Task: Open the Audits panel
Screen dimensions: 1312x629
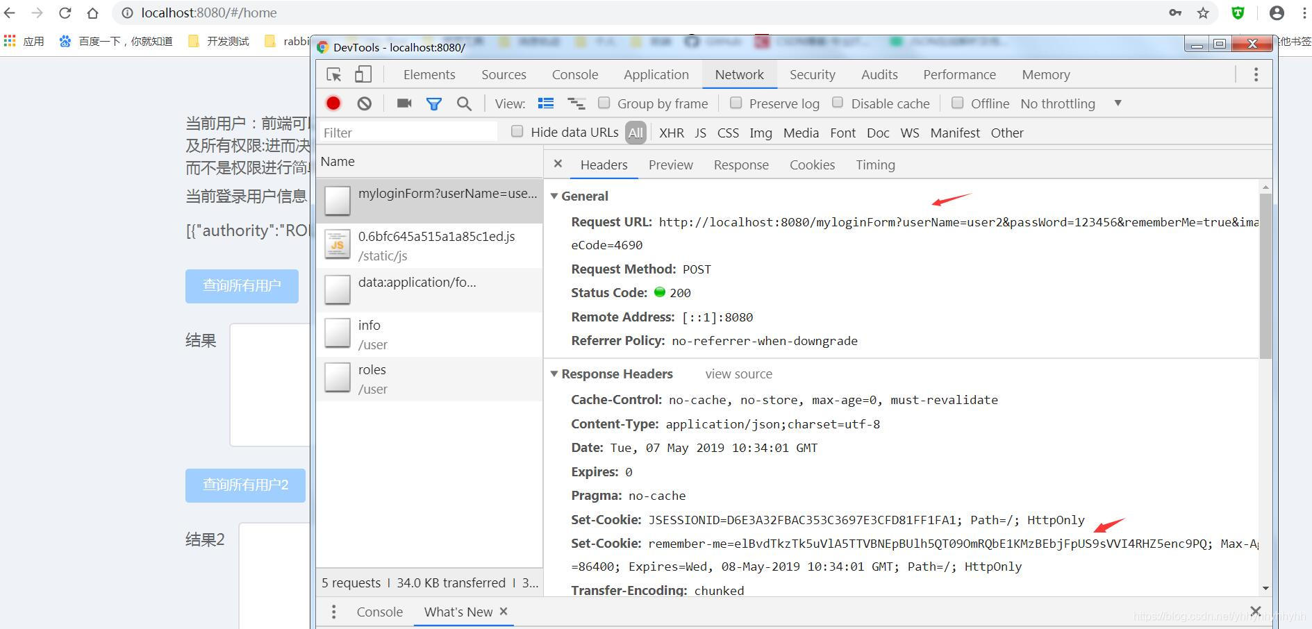Action: 879,74
